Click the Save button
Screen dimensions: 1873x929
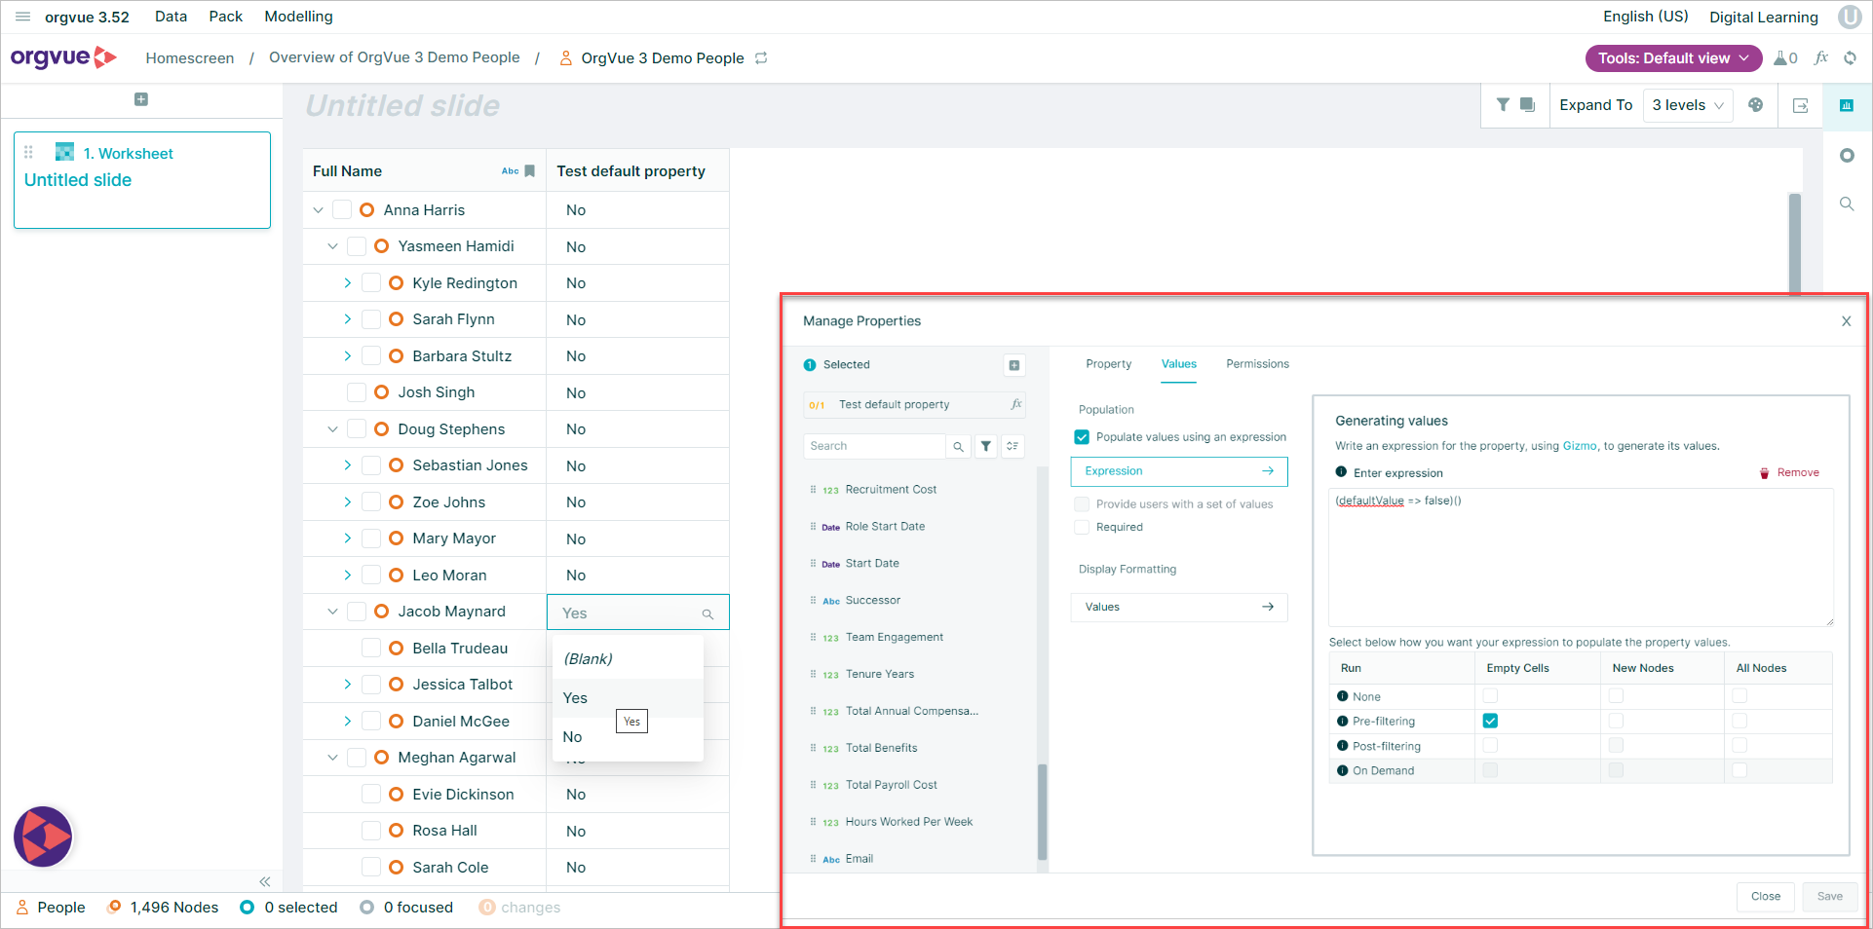(1829, 897)
